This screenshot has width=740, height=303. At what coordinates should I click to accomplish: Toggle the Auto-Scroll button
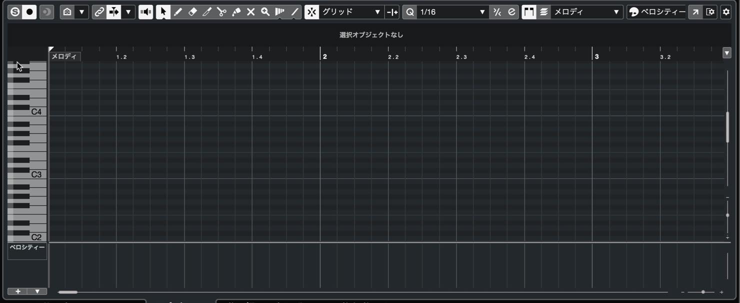[x=114, y=12]
